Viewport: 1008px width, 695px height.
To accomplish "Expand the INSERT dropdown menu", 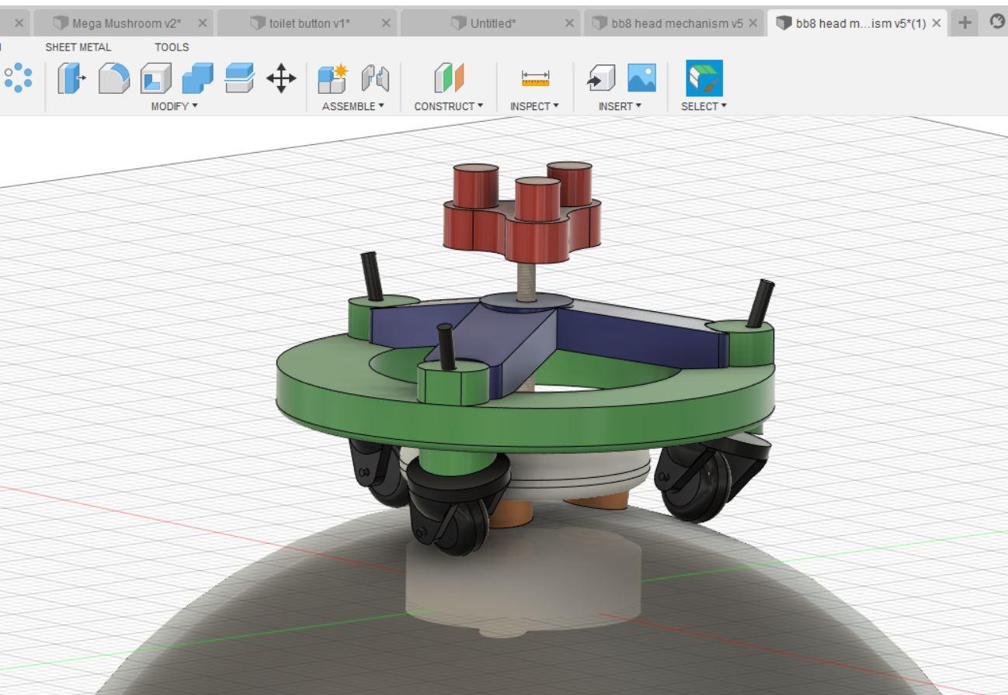I will (620, 106).
